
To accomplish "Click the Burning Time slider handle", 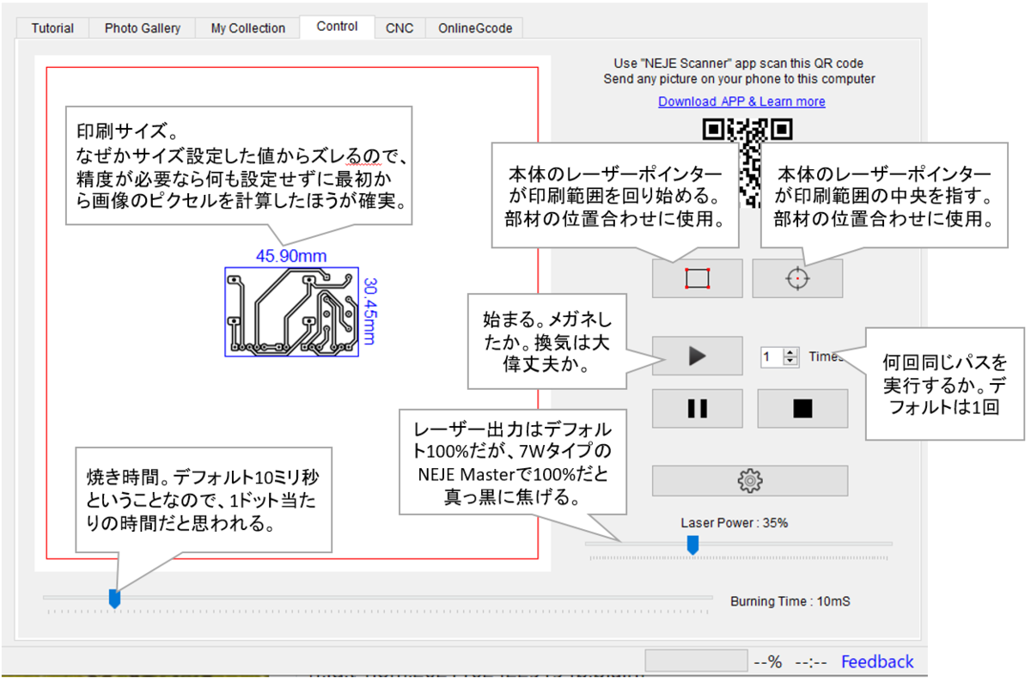I will (114, 598).
